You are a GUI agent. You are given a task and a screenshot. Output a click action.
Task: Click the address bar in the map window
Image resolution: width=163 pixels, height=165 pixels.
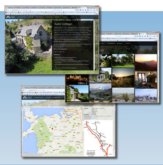[x=44, y=90]
